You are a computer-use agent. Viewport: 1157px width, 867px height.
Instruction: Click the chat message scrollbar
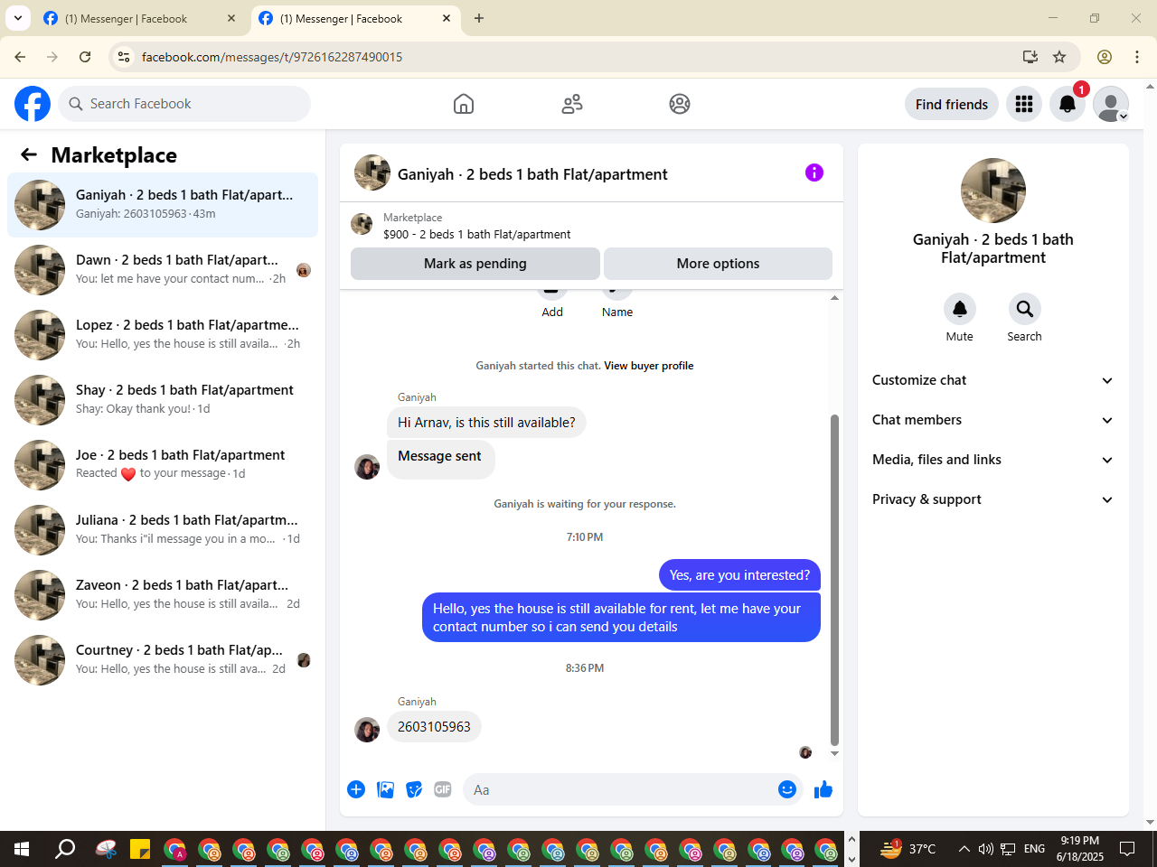pyautogui.click(x=834, y=578)
